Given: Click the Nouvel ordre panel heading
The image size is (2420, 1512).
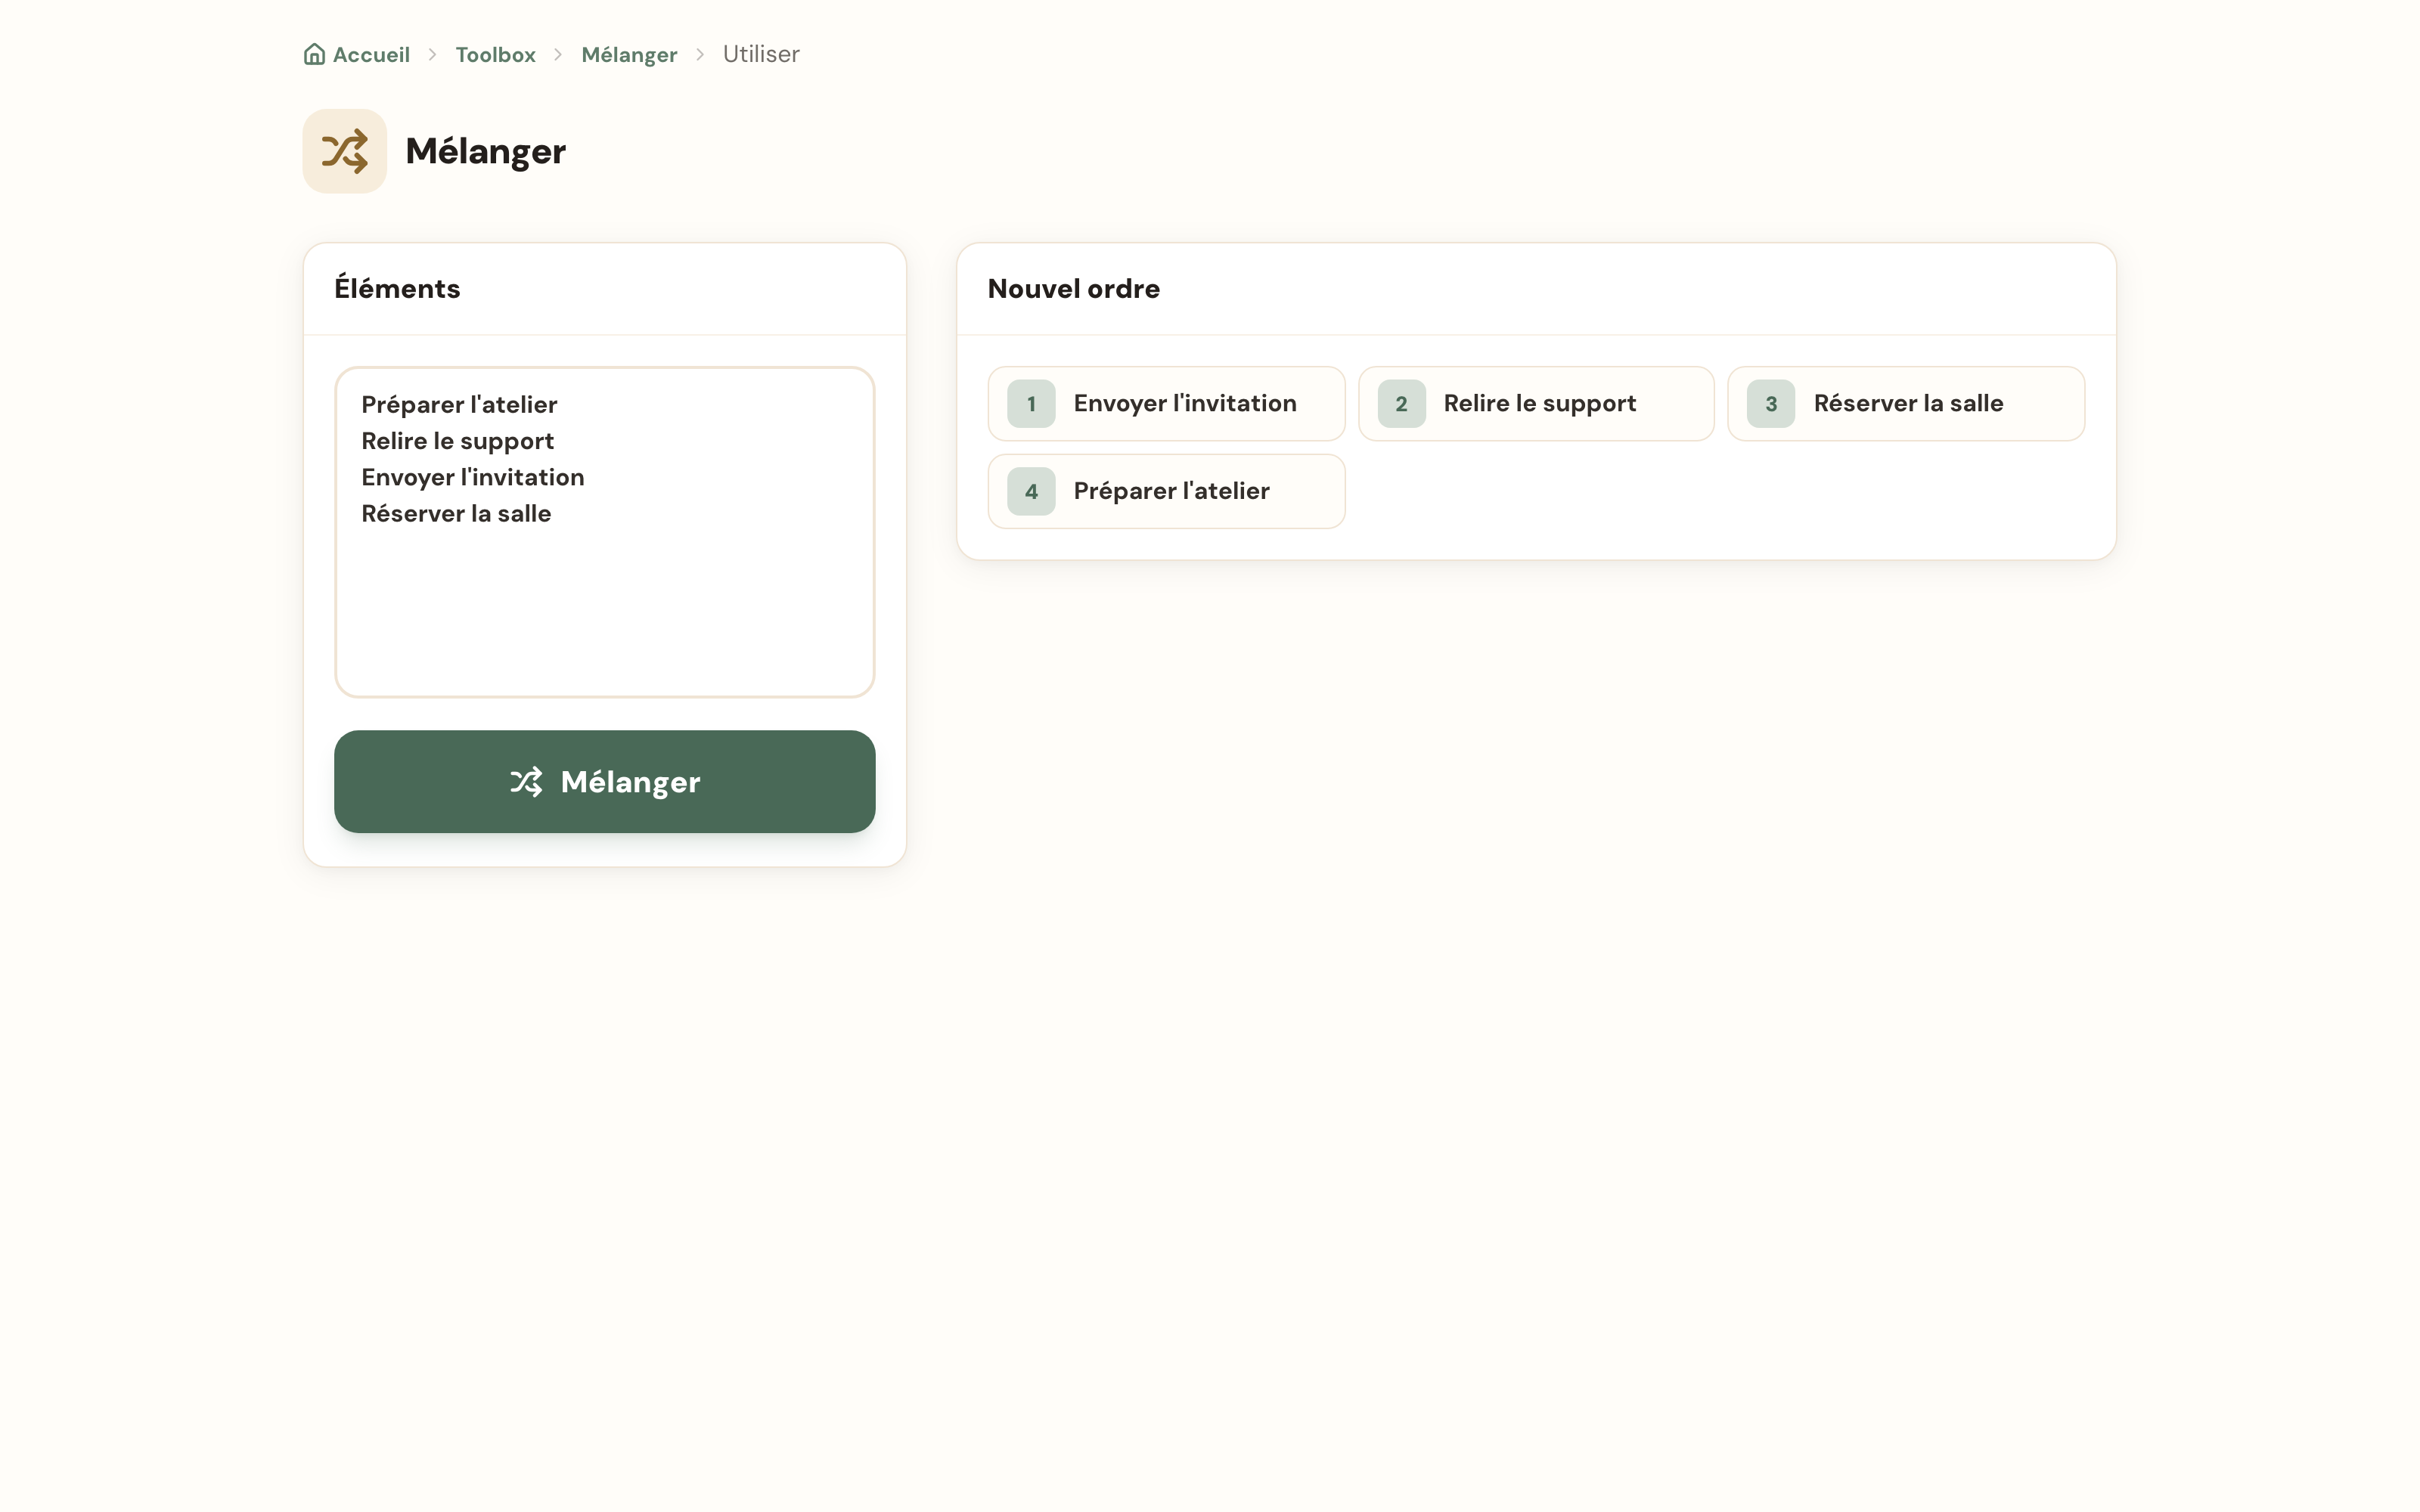Looking at the screenshot, I should [x=1074, y=288].
